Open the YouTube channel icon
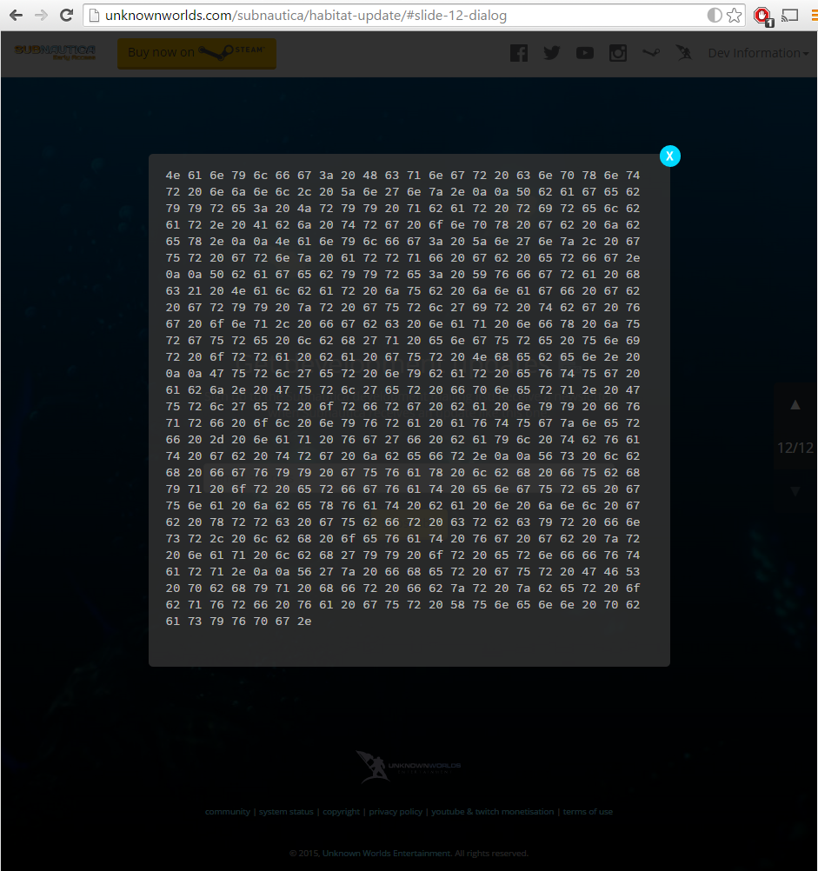The width and height of the screenshot is (818, 871). (585, 53)
